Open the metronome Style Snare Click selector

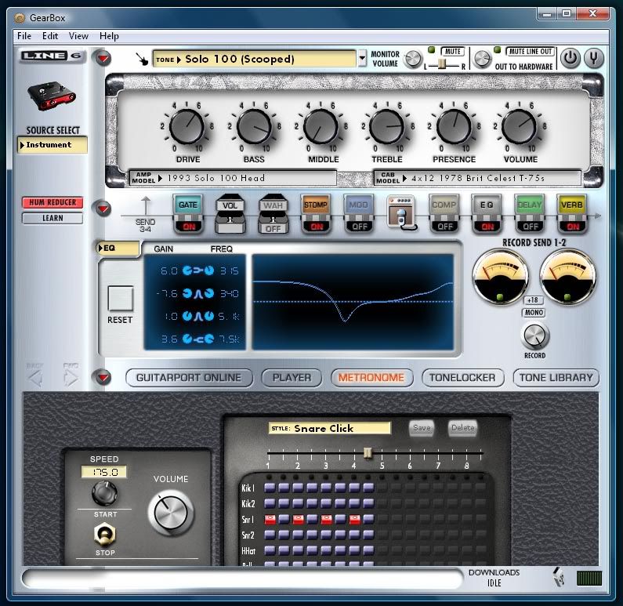coord(329,428)
